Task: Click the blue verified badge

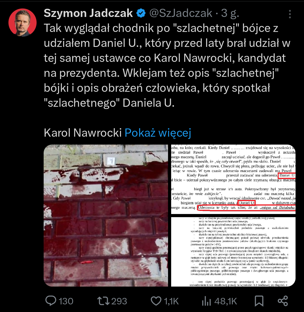Action: (141, 13)
